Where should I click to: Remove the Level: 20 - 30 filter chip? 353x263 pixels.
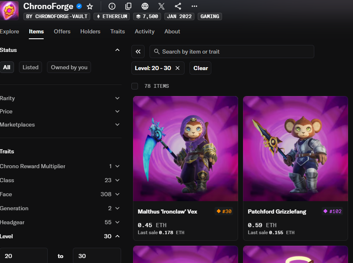click(178, 68)
